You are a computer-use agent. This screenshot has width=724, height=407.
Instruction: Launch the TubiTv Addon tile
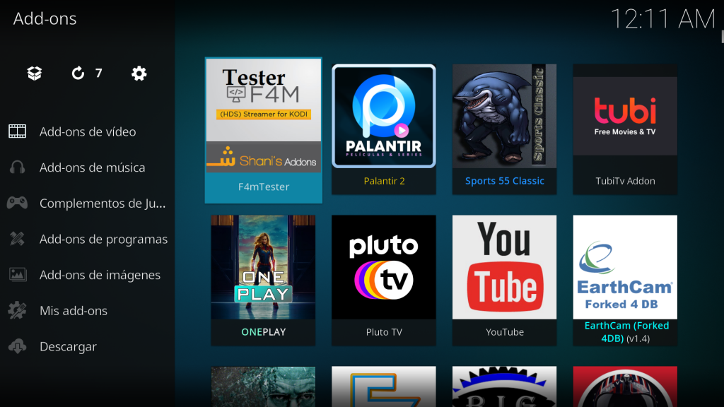(625, 129)
